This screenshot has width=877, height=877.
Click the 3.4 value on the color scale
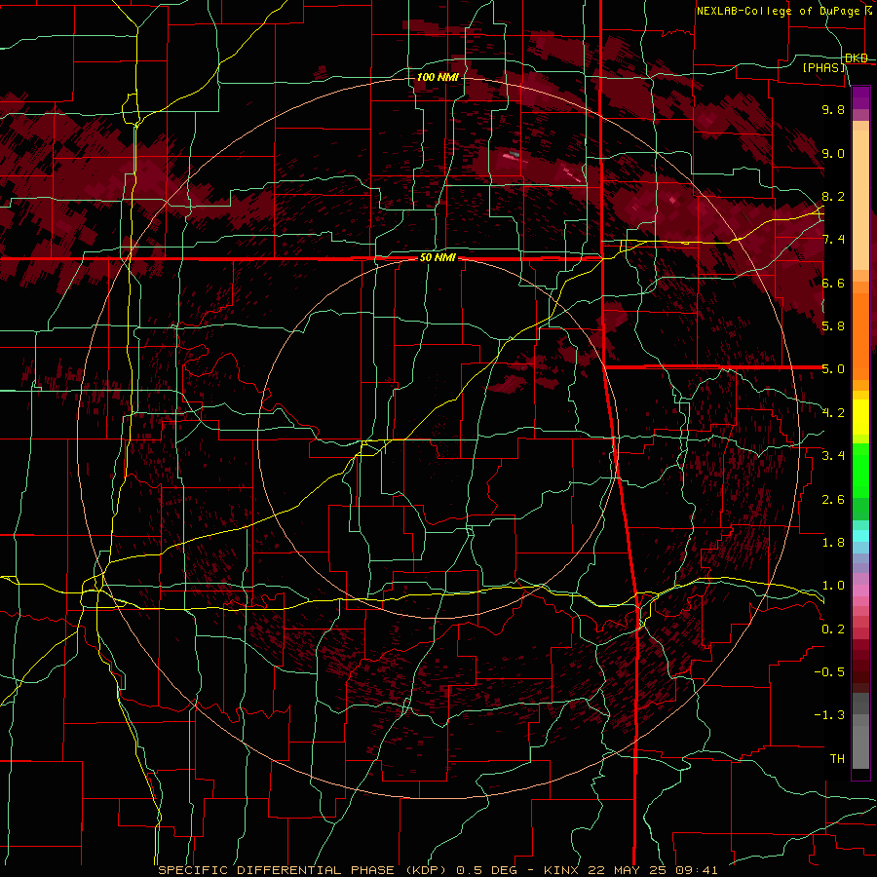833,456
